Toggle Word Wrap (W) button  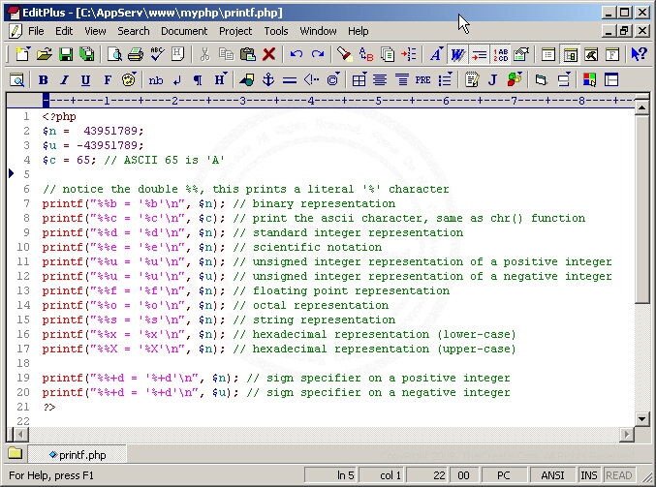click(x=457, y=54)
